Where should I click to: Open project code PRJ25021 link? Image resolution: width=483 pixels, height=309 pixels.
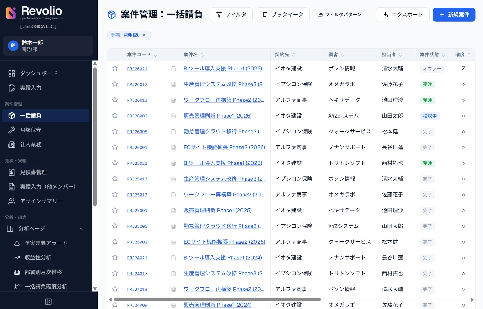tap(137, 163)
